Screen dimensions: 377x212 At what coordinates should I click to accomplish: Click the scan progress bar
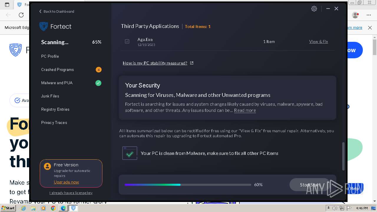click(x=188, y=185)
